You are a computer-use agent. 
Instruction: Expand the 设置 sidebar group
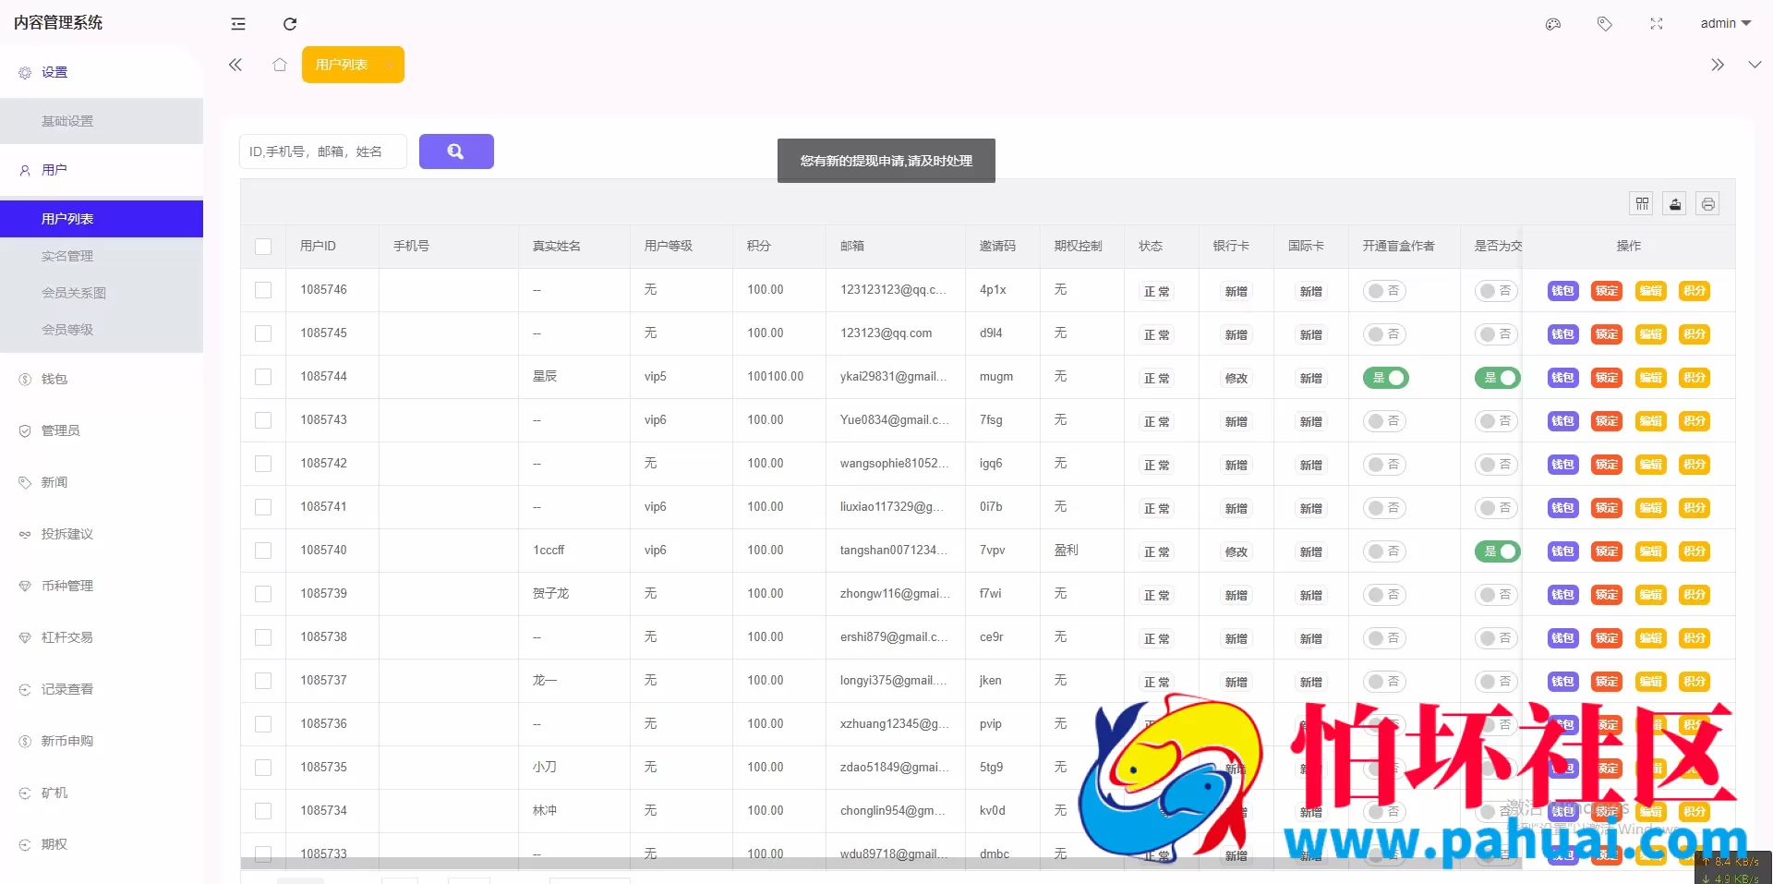coord(102,72)
